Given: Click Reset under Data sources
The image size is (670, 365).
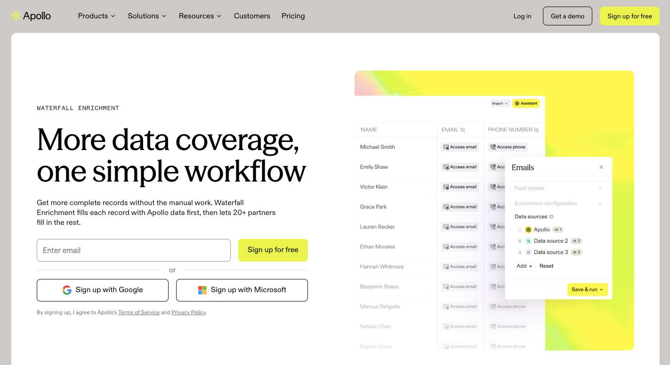Looking at the screenshot, I should point(547,266).
